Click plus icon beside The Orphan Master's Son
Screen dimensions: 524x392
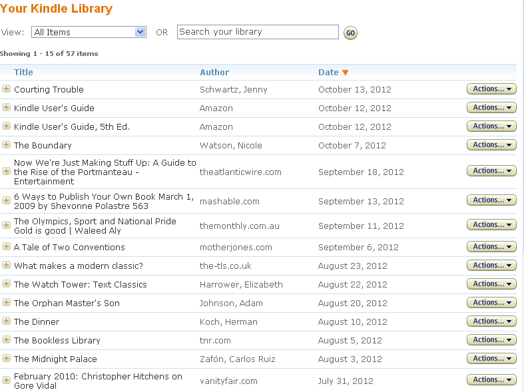click(6, 303)
